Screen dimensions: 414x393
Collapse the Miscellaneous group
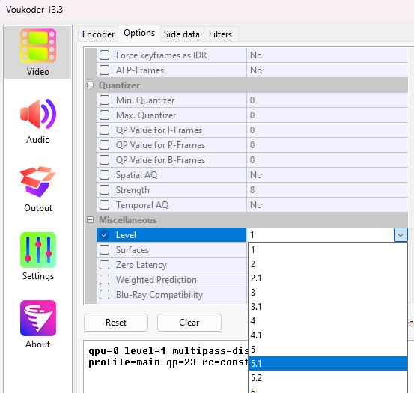point(91,220)
